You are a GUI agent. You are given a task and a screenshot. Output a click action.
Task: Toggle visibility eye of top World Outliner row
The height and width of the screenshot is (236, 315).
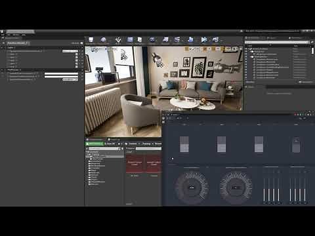pos(246,49)
